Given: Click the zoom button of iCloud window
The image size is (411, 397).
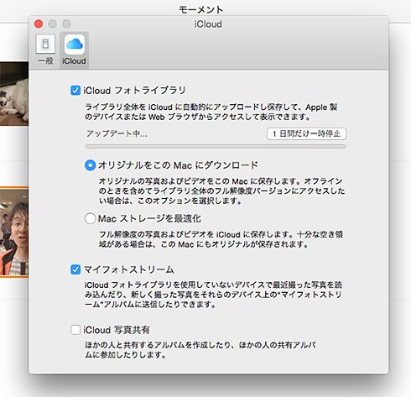Looking at the screenshot, I should point(66,24).
